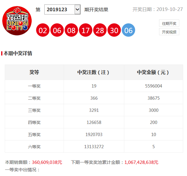Select the 二等奖 row label
This screenshot has width=187, height=176.
(x=34, y=98)
